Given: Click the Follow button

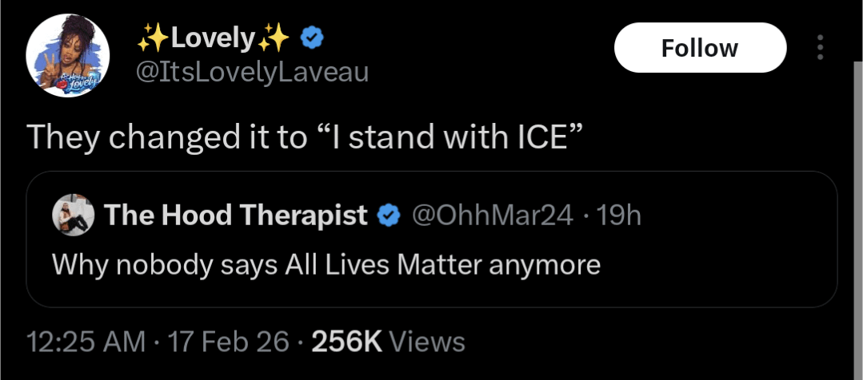Looking at the screenshot, I should pyautogui.click(x=700, y=49).
